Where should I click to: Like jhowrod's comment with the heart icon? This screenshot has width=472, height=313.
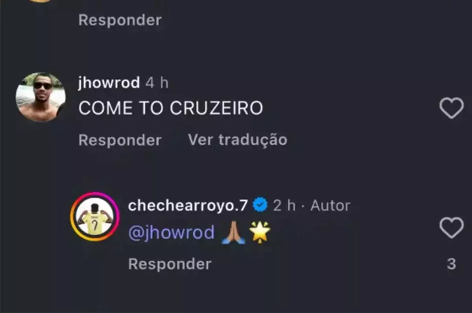point(452,109)
